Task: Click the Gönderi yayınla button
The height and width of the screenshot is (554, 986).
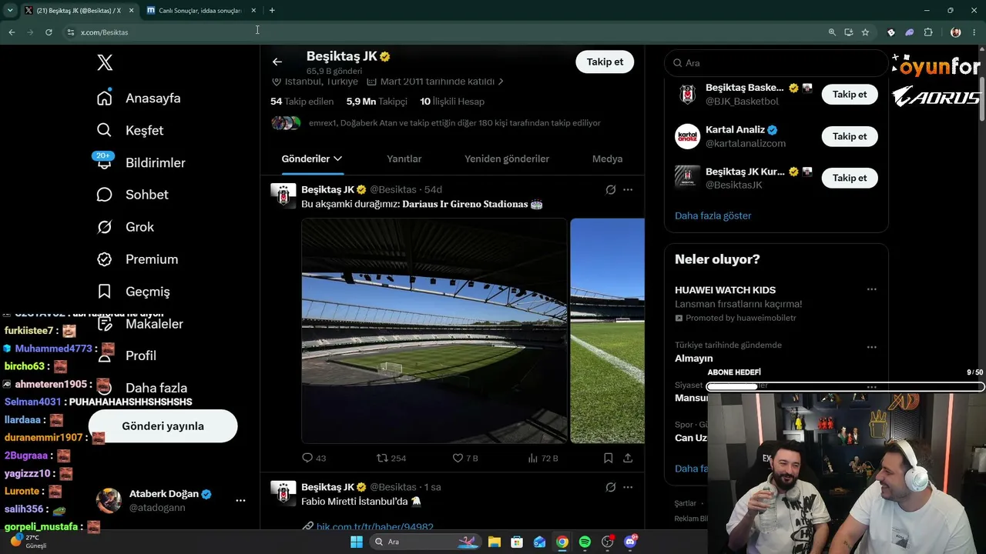Action: (x=163, y=426)
